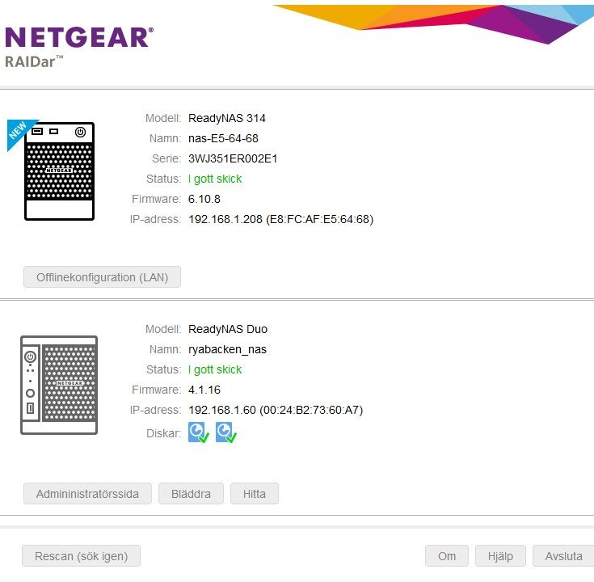Select name ryabacken_nas

tap(227, 349)
